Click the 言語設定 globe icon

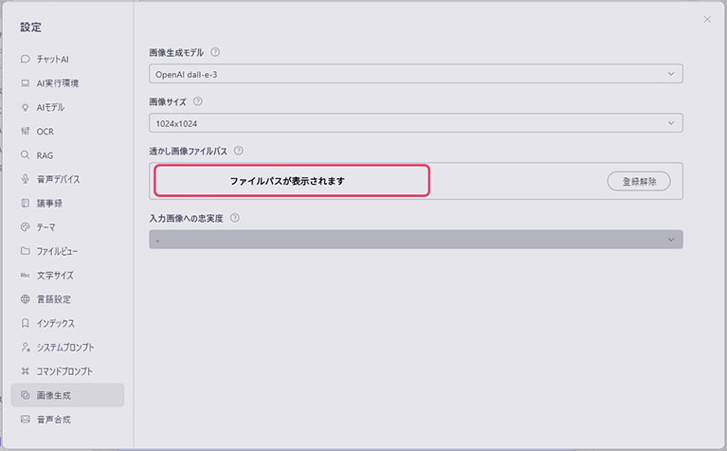click(x=26, y=299)
